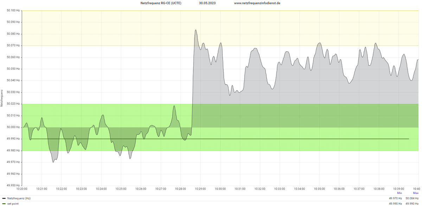Image resolution: width=422 pixels, height=206 pixels.
Task: Toggle the Netzfrequenz (Hz) legend series
Action: coord(19,199)
